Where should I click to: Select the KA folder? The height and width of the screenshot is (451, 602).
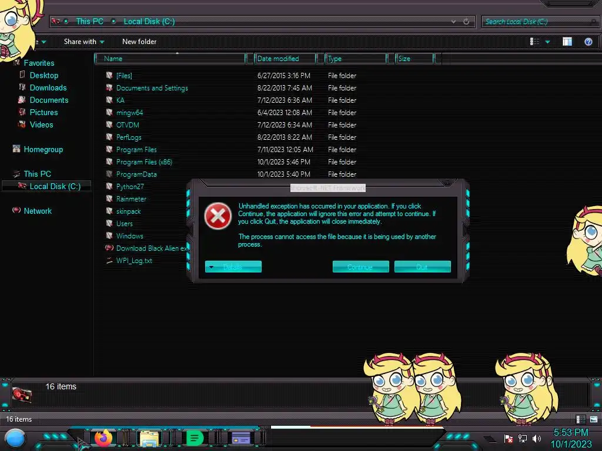(120, 100)
